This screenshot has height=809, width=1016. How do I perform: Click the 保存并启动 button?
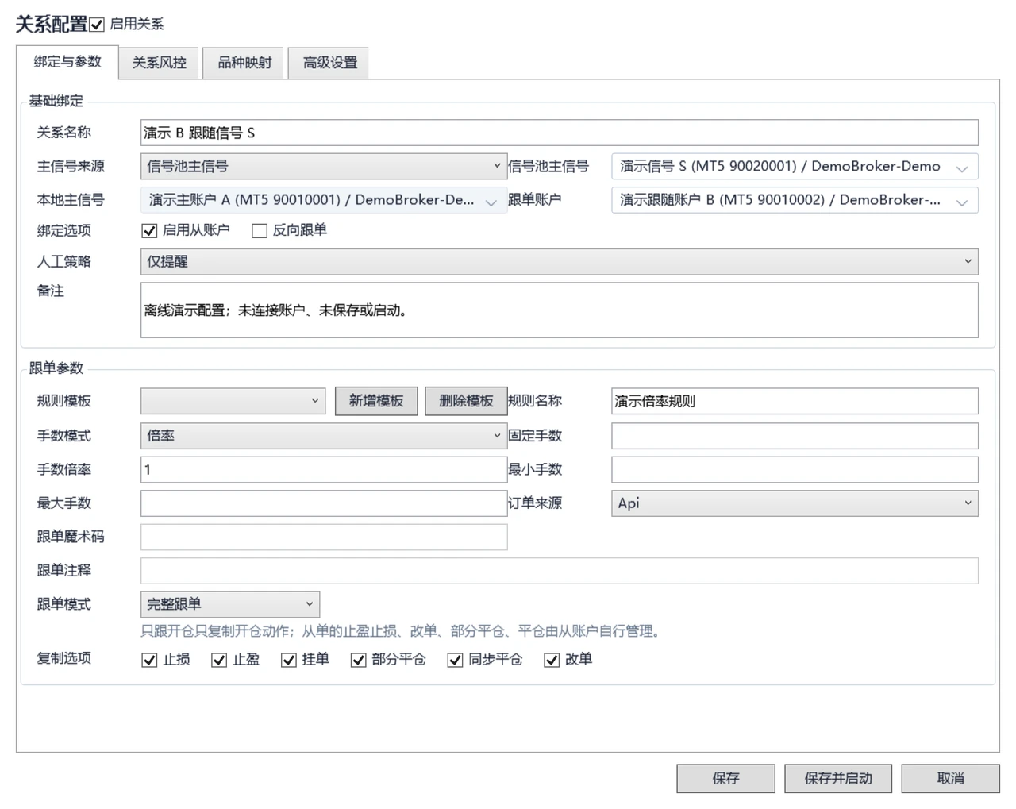click(838, 779)
